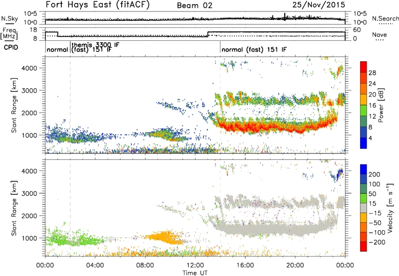Click the '-100' label on Velocity colorbar
The height and width of the screenshot is (276, 399).
(x=377, y=233)
